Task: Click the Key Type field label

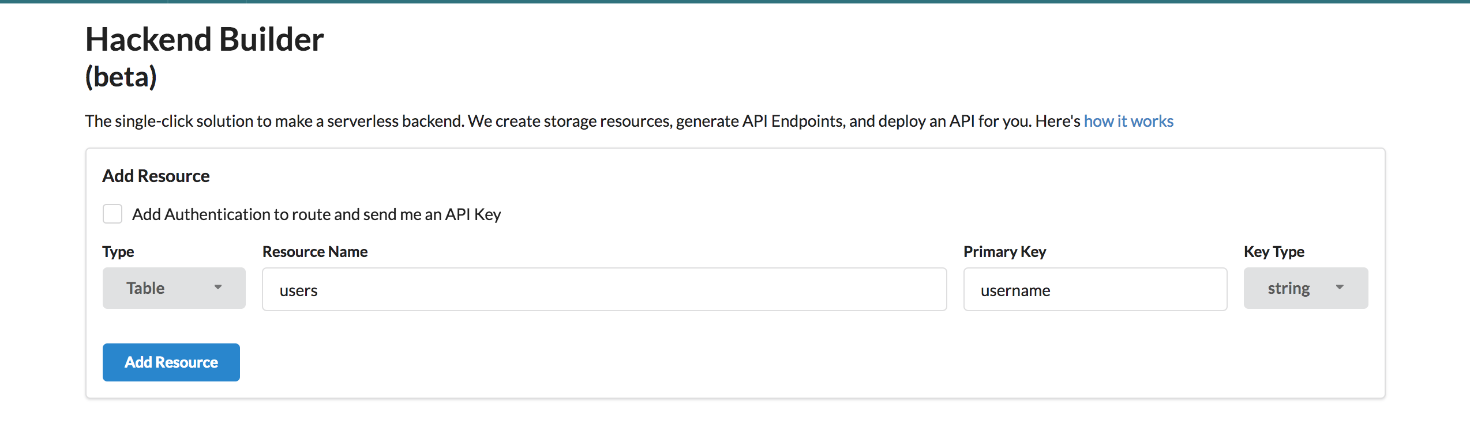Action: click(1274, 252)
